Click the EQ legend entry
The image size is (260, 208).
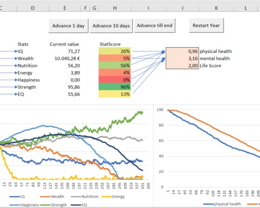click(x=79, y=205)
